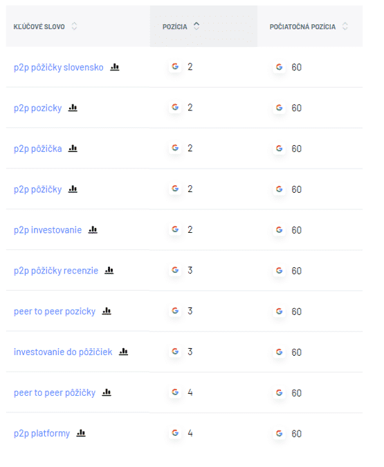Sort by Počiatočná pozícia column arrows

pos(345,26)
